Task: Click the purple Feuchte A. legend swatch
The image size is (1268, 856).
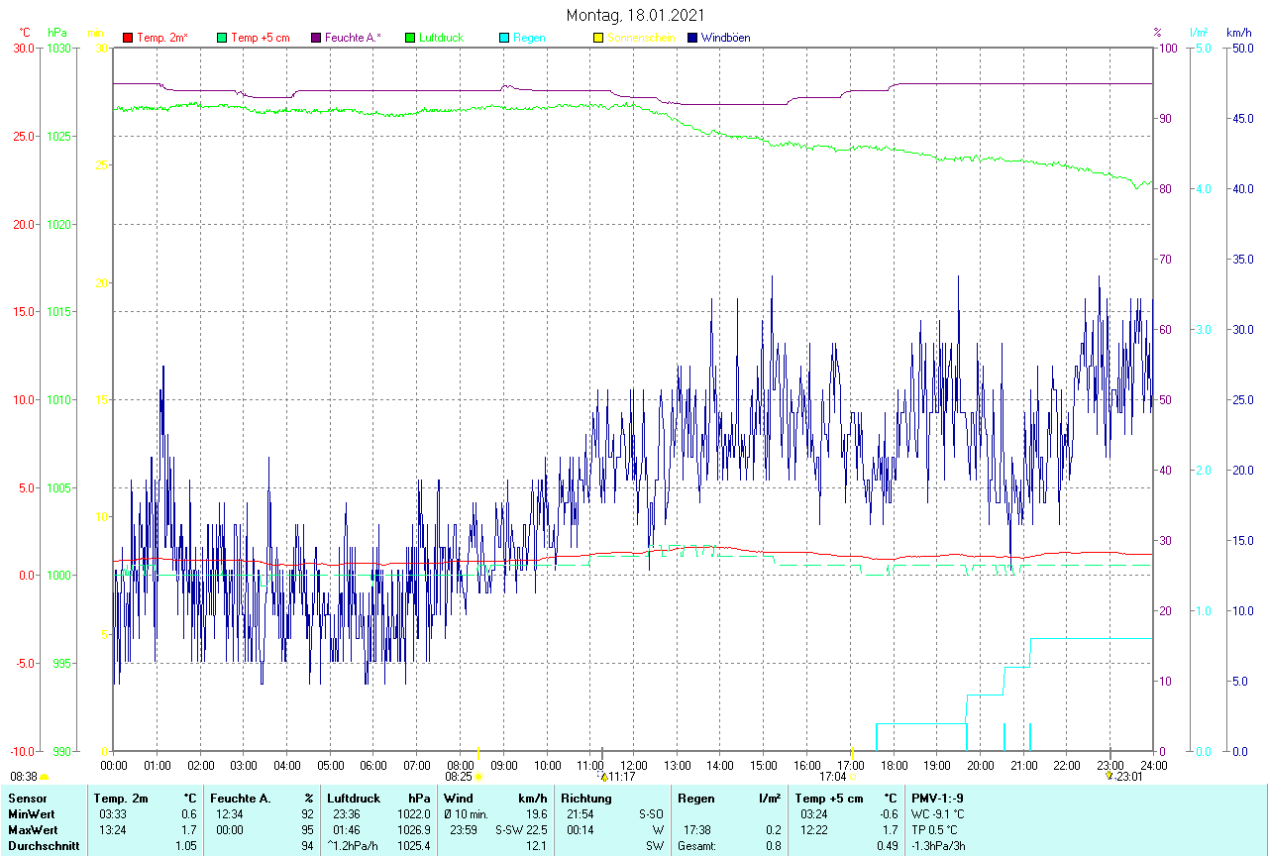Action: (316, 38)
